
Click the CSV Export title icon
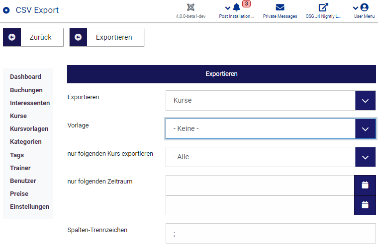(6, 10)
